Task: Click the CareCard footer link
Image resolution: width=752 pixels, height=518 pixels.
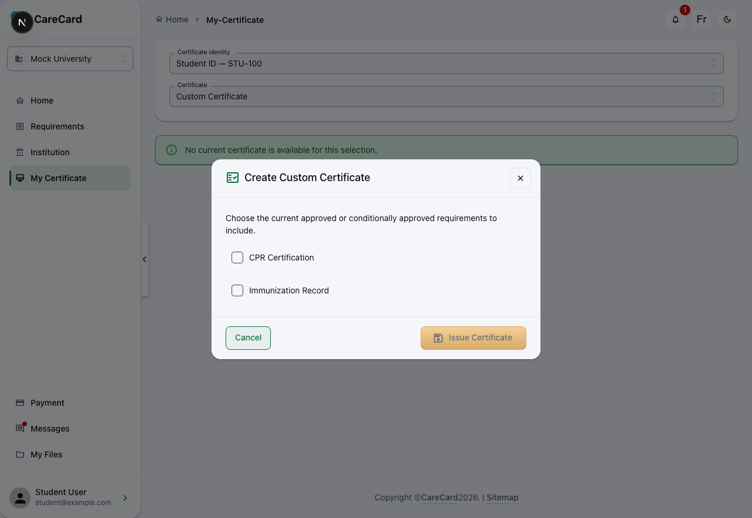Action: pyautogui.click(x=439, y=497)
